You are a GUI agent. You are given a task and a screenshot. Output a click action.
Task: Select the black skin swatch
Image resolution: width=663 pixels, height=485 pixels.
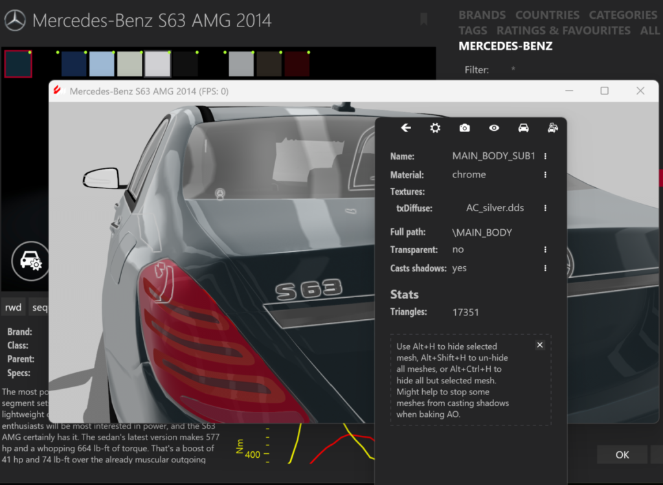tap(186, 64)
